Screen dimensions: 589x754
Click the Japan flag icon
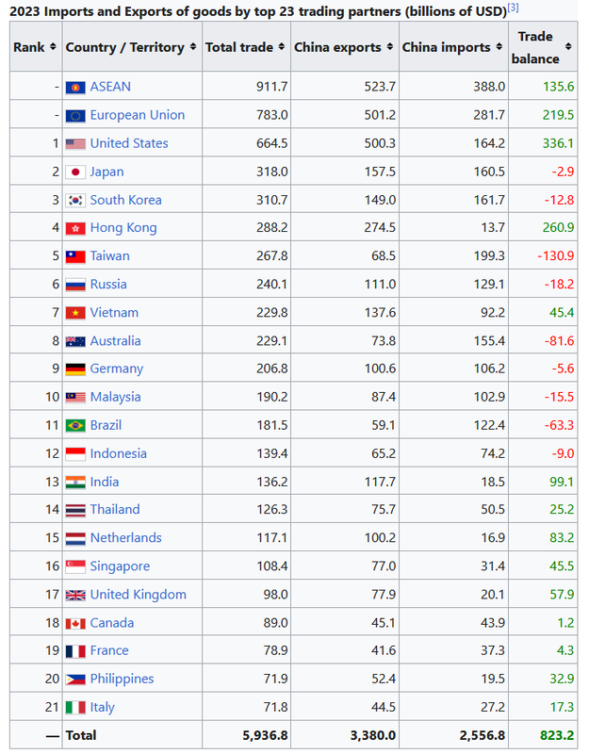pos(75,172)
